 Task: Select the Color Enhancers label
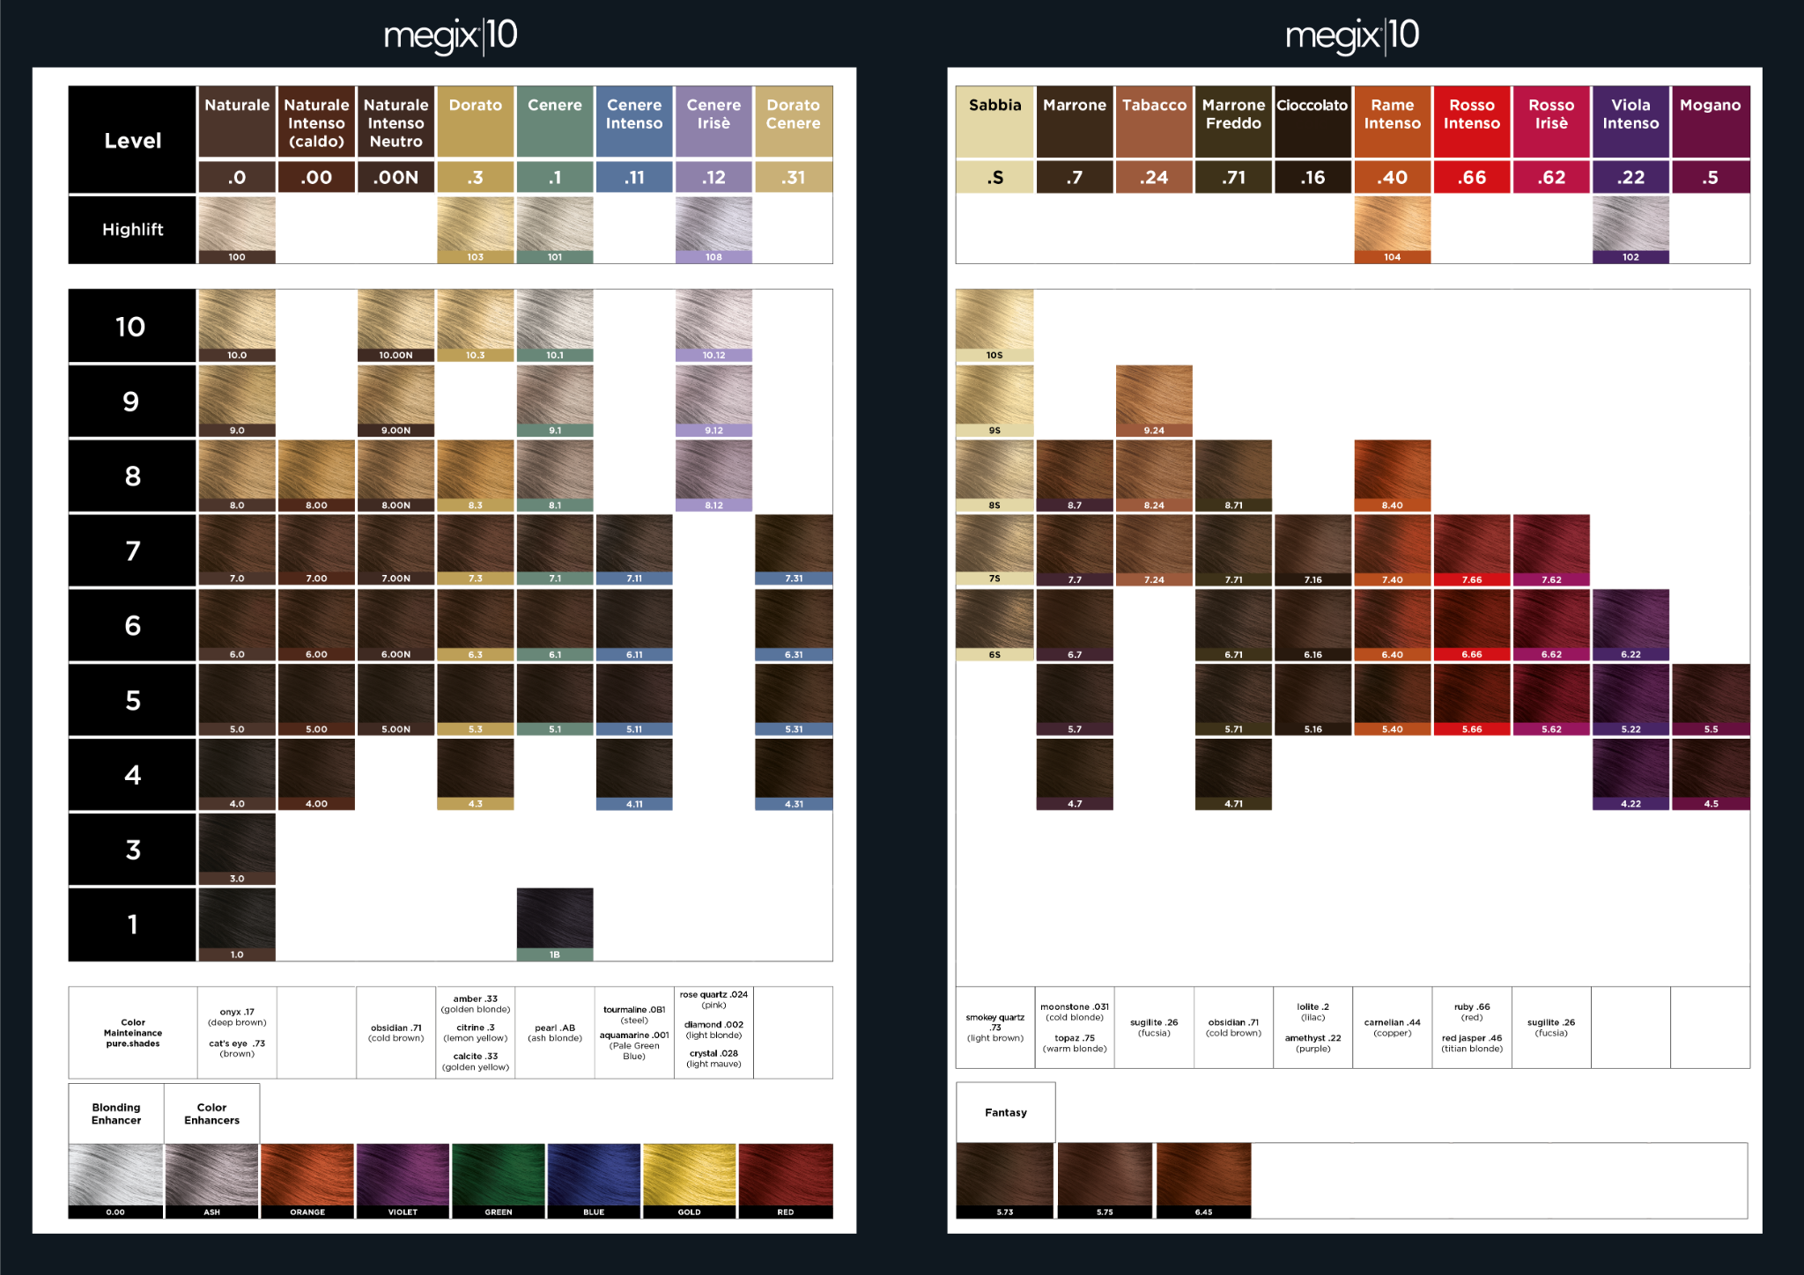[211, 1114]
